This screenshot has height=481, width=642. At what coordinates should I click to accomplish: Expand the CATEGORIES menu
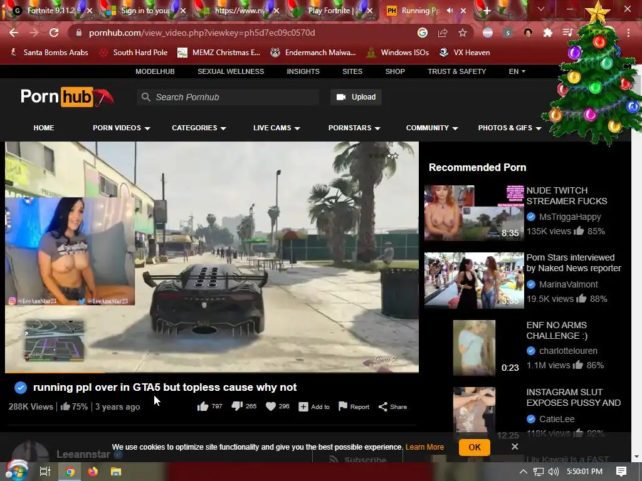tap(199, 128)
